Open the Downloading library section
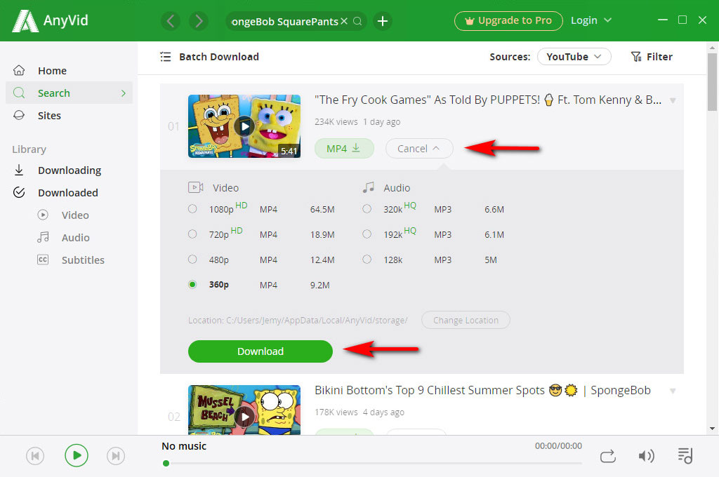This screenshot has height=477, width=719. pyautogui.click(x=69, y=170)
